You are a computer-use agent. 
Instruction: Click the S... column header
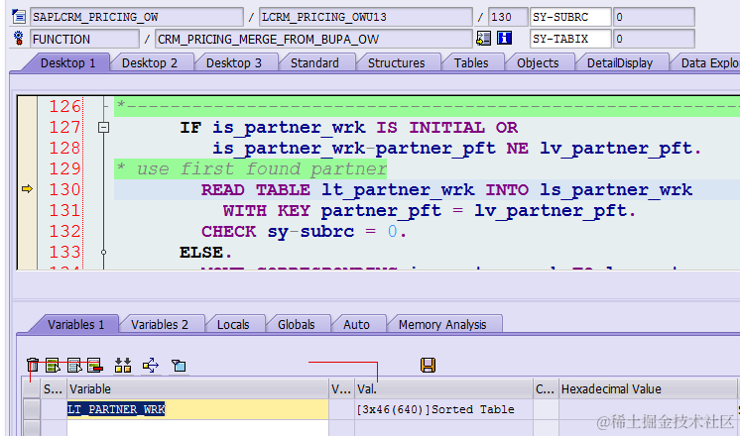(54, 388)
